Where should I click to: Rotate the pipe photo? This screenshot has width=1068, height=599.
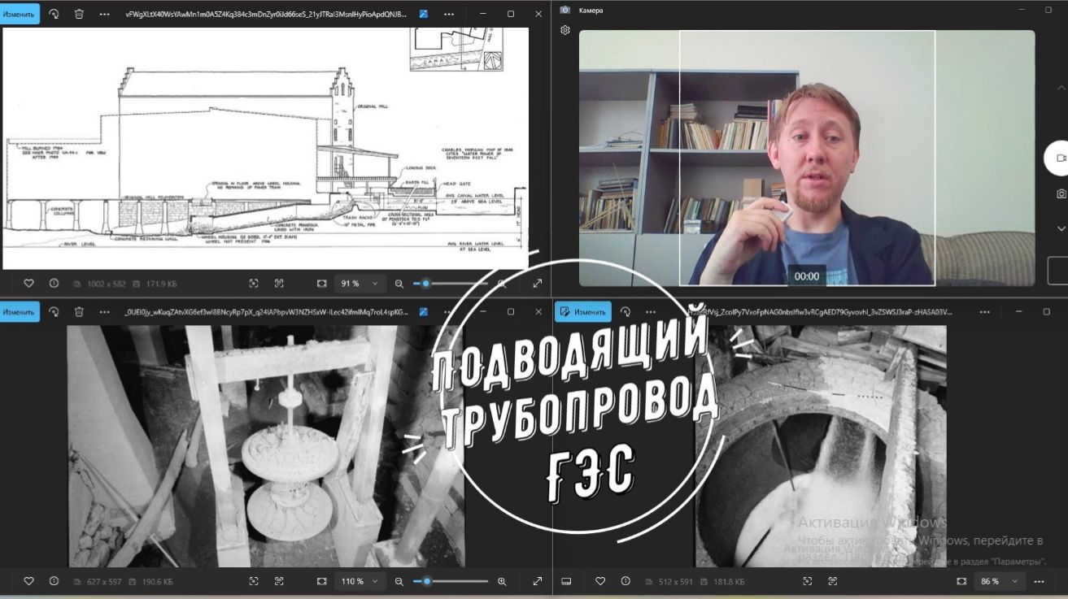(x=625, y=311)
